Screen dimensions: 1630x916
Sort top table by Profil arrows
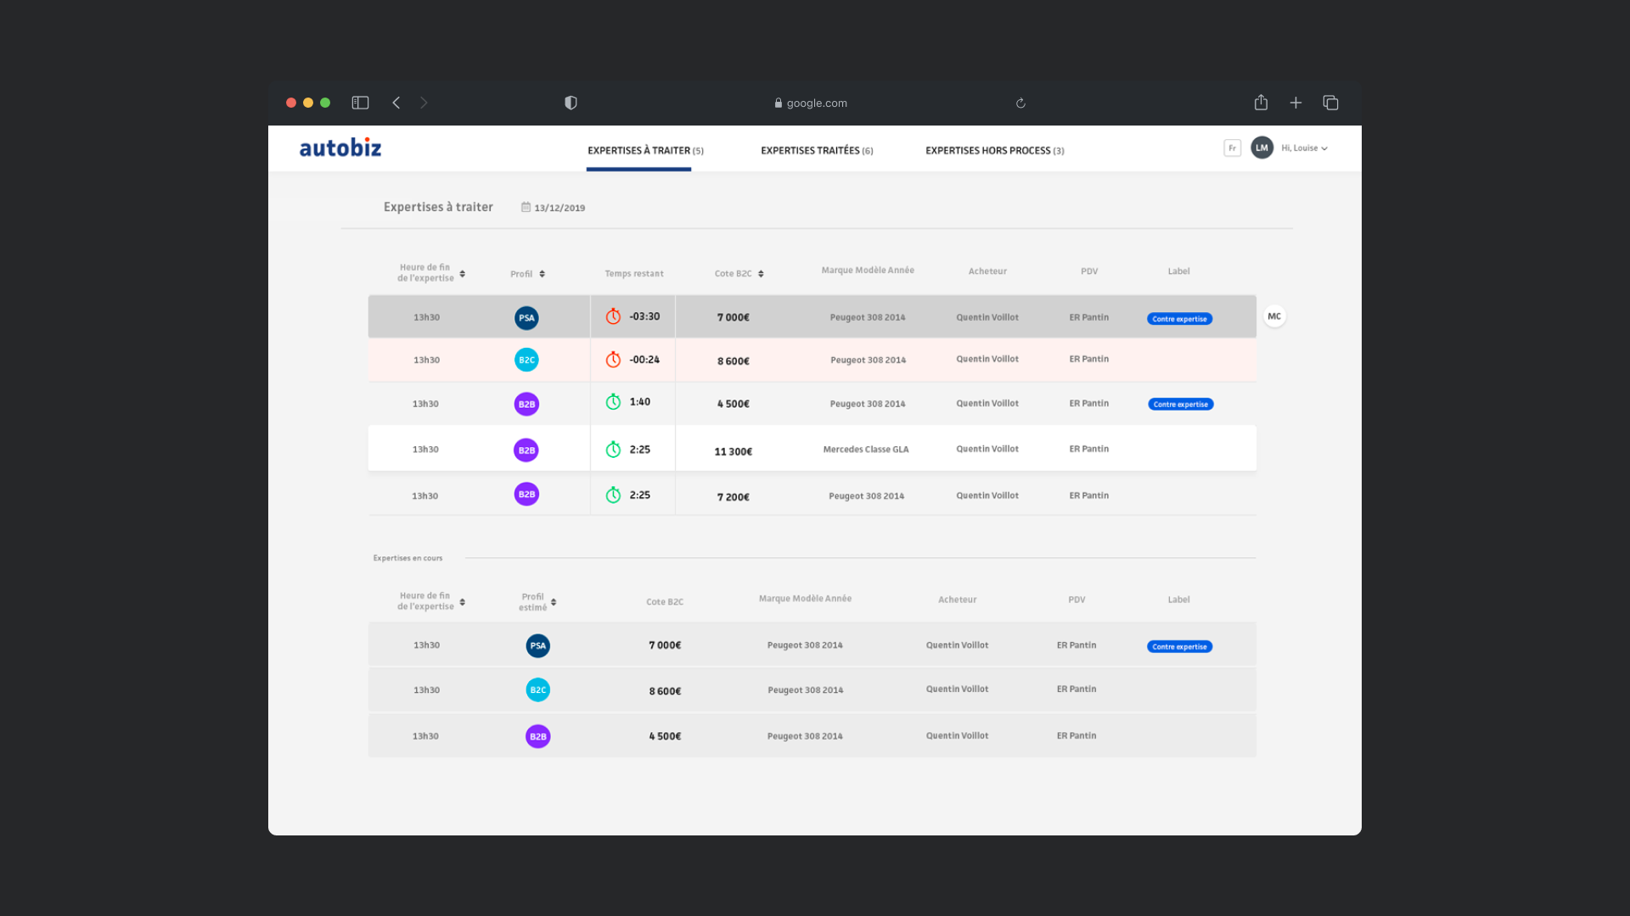(542, 274)
